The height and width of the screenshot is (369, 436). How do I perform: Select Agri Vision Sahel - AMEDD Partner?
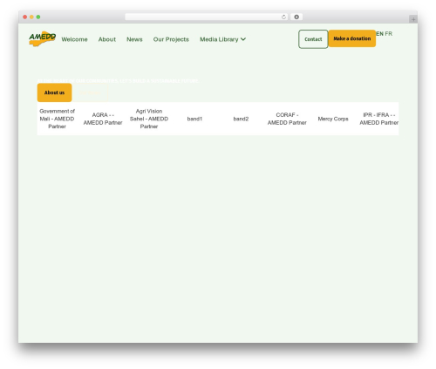149,119
